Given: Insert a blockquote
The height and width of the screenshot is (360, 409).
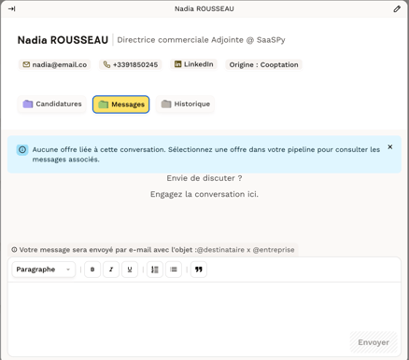Looking at the screenshot, I should coord(199,270).
